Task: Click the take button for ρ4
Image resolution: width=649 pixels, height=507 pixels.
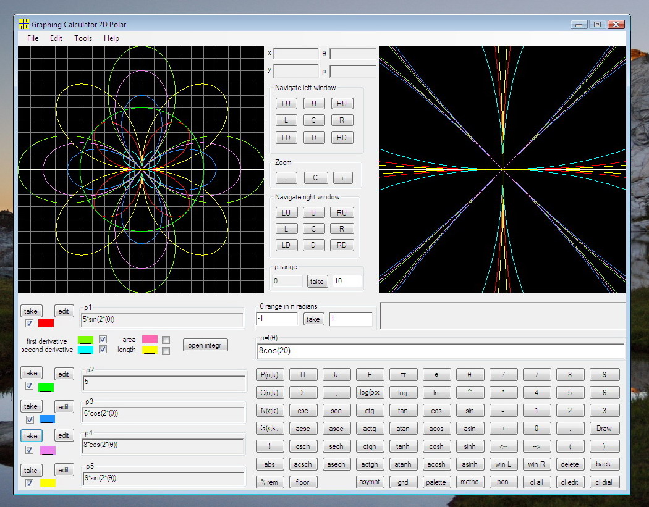Action: 31,436
